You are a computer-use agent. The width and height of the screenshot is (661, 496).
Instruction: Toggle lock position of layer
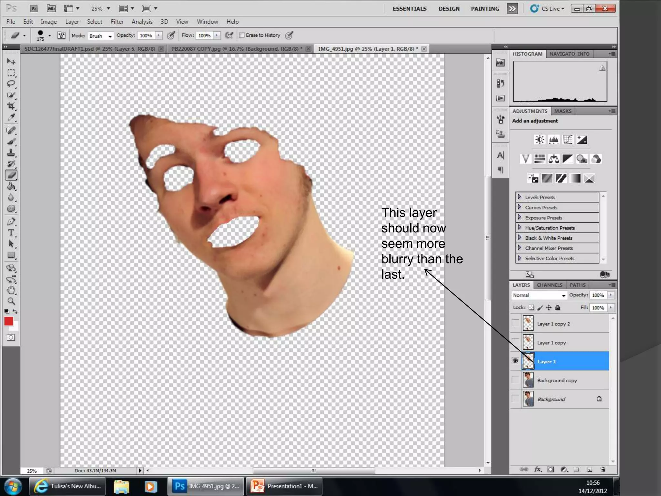pyautogui.click(x=549, y=307)
